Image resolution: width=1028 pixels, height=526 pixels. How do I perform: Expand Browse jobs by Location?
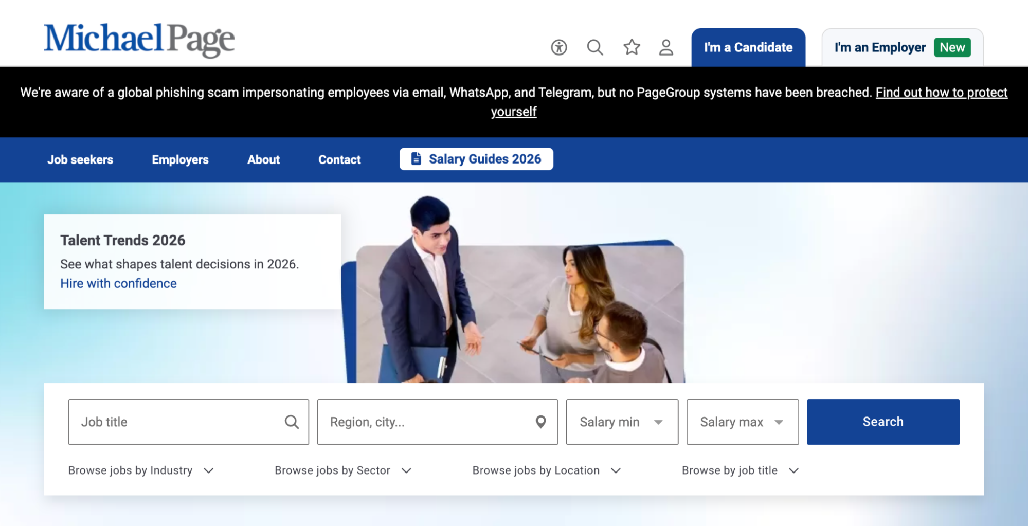pos(547,470)
